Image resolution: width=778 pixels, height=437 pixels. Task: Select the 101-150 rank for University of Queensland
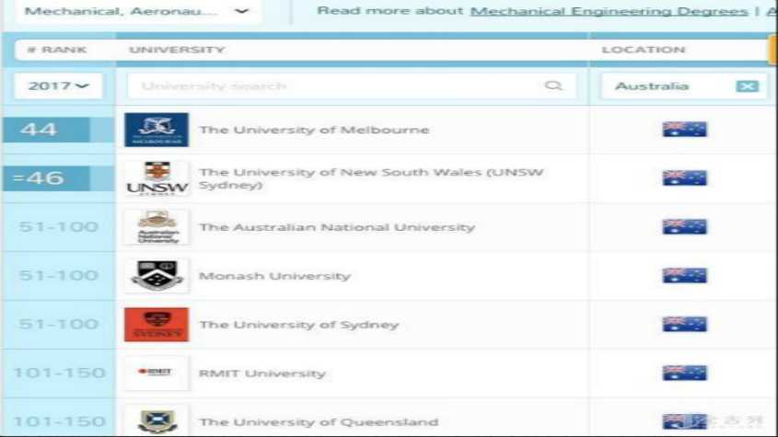(x=59, y=421)
